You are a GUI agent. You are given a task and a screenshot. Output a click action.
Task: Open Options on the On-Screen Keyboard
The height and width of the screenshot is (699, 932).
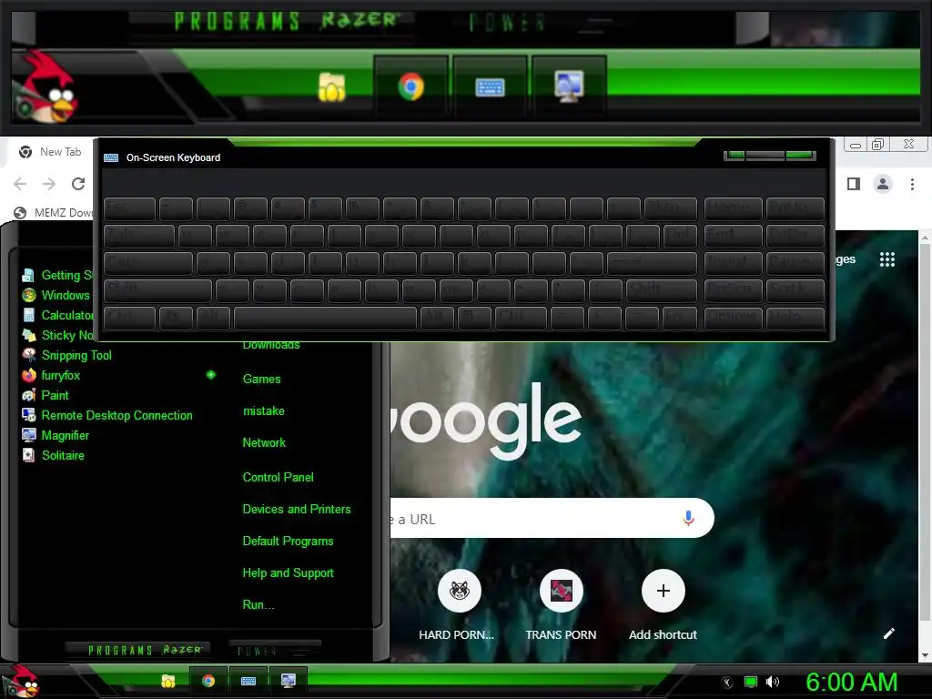(x=733, y=318)
